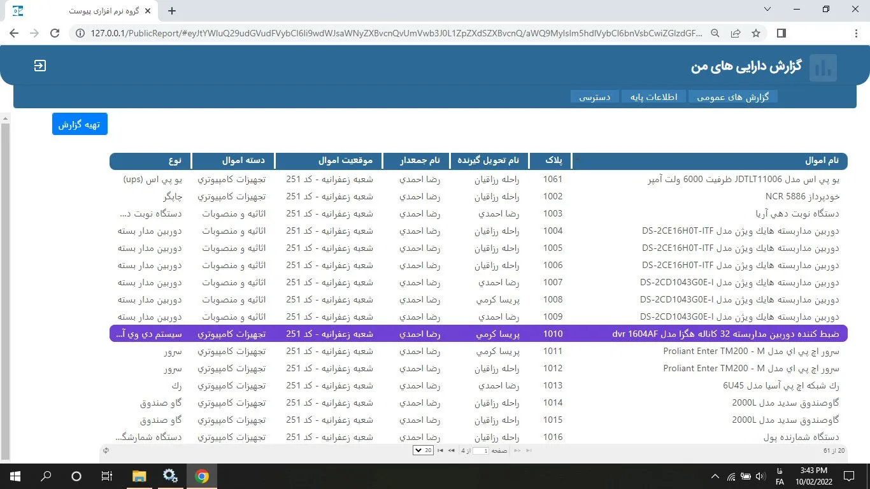Click the vertical scrollbar on the page's left edge
Viewport: 870px width, 489px height.
(5, 287)
